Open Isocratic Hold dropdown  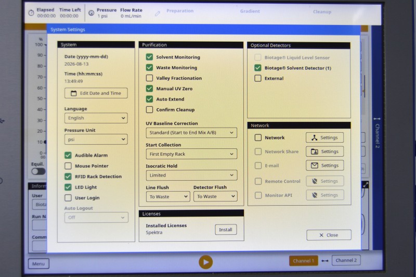(191, 175)
